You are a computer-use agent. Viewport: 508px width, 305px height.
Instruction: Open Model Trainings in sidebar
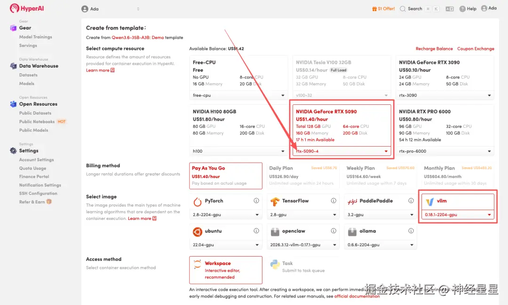35,37
